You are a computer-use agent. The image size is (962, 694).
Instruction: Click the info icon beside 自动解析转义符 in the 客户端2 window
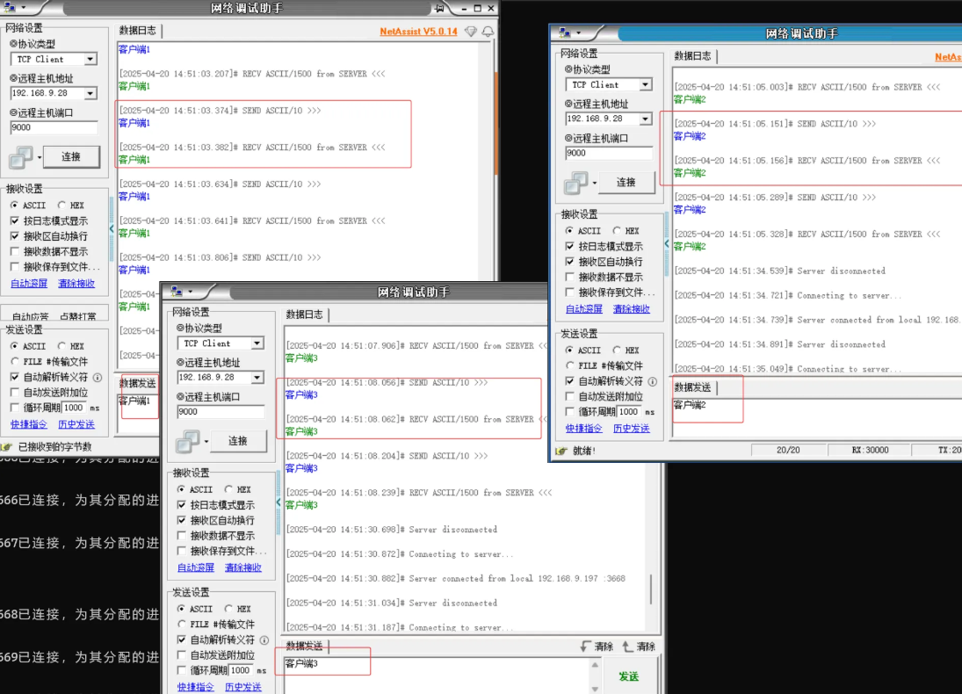tap(653, 381)
